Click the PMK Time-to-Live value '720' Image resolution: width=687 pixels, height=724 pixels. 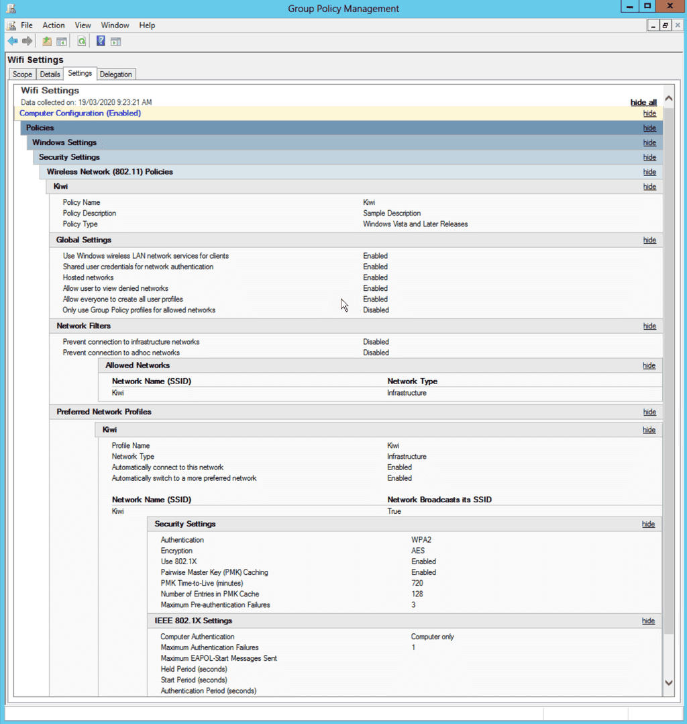(417, 583)
